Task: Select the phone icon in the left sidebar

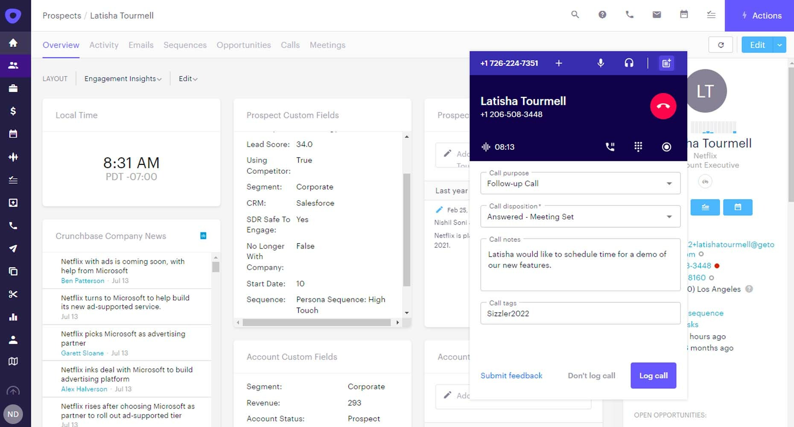Action: (14, 225)
